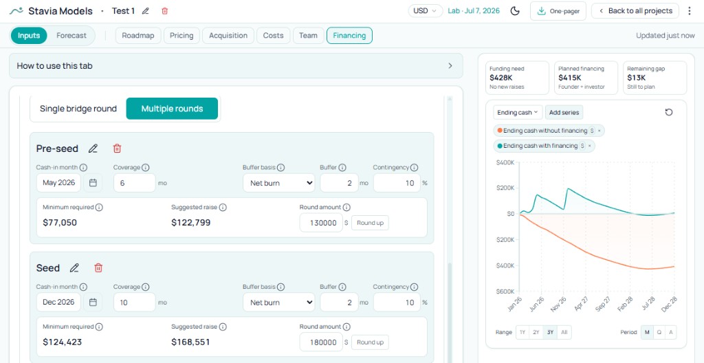Viewport: 704px width, 363px height.
Task: Open the USD currency dropdown
Action: pyautogui.click(x=425, y=11)
